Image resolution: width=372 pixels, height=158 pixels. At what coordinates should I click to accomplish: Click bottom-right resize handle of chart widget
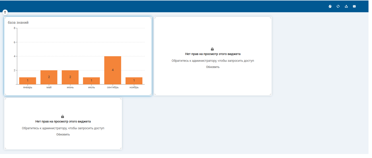point(150,94)
